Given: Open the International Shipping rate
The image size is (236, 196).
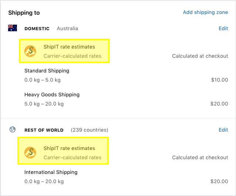Looking at the screenshot, I should click(x=51, y=172).
